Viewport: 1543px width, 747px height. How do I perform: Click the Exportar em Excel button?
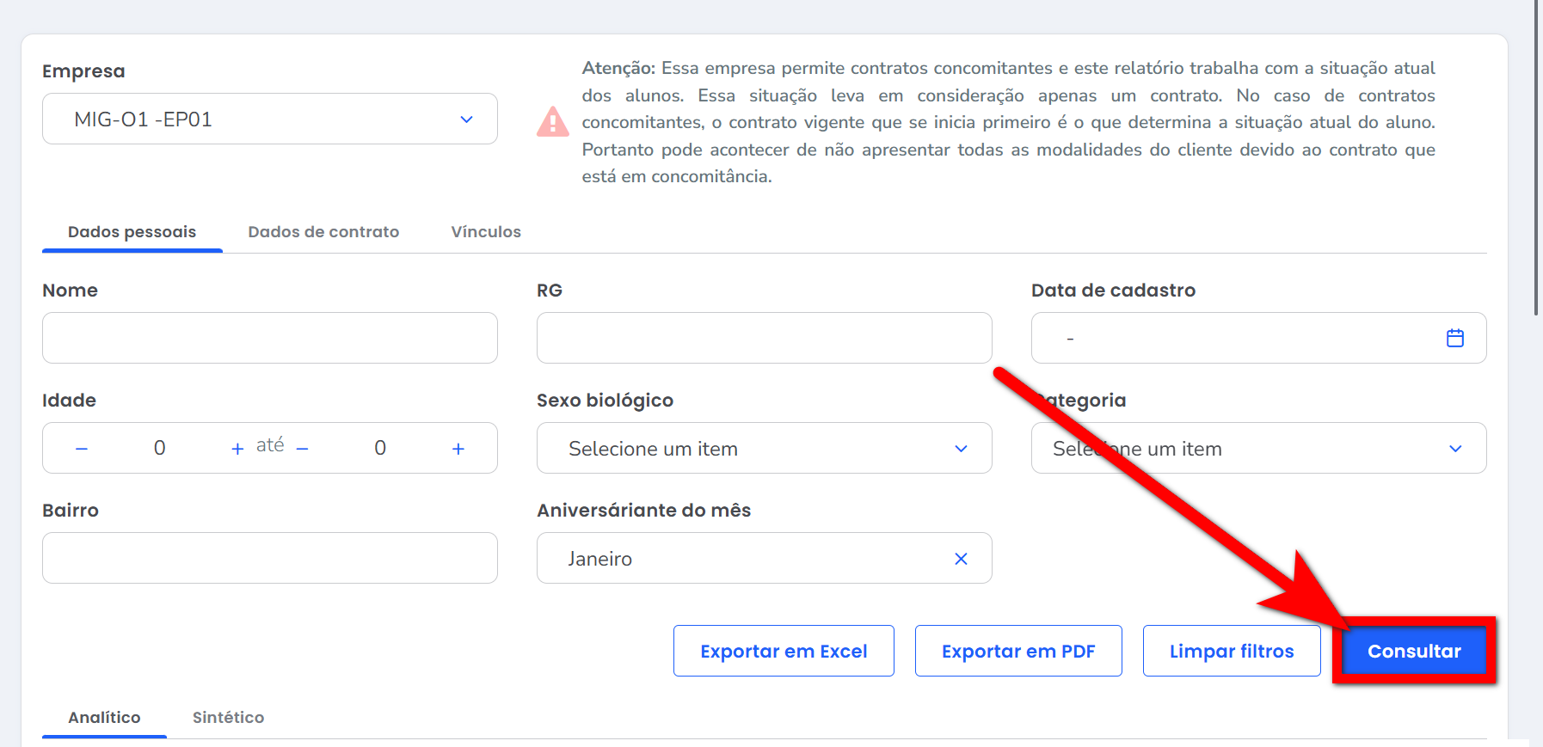coord(784,651)
